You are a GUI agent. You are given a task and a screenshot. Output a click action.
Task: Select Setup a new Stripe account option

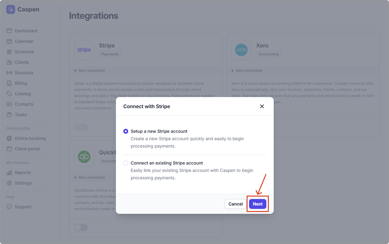[126, 131]
